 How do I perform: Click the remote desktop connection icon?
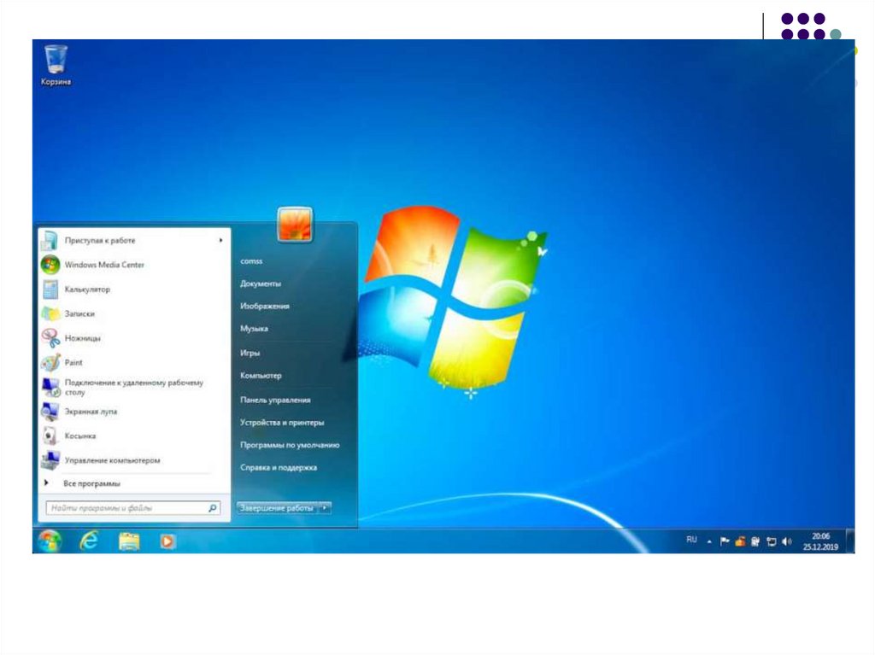50,387
